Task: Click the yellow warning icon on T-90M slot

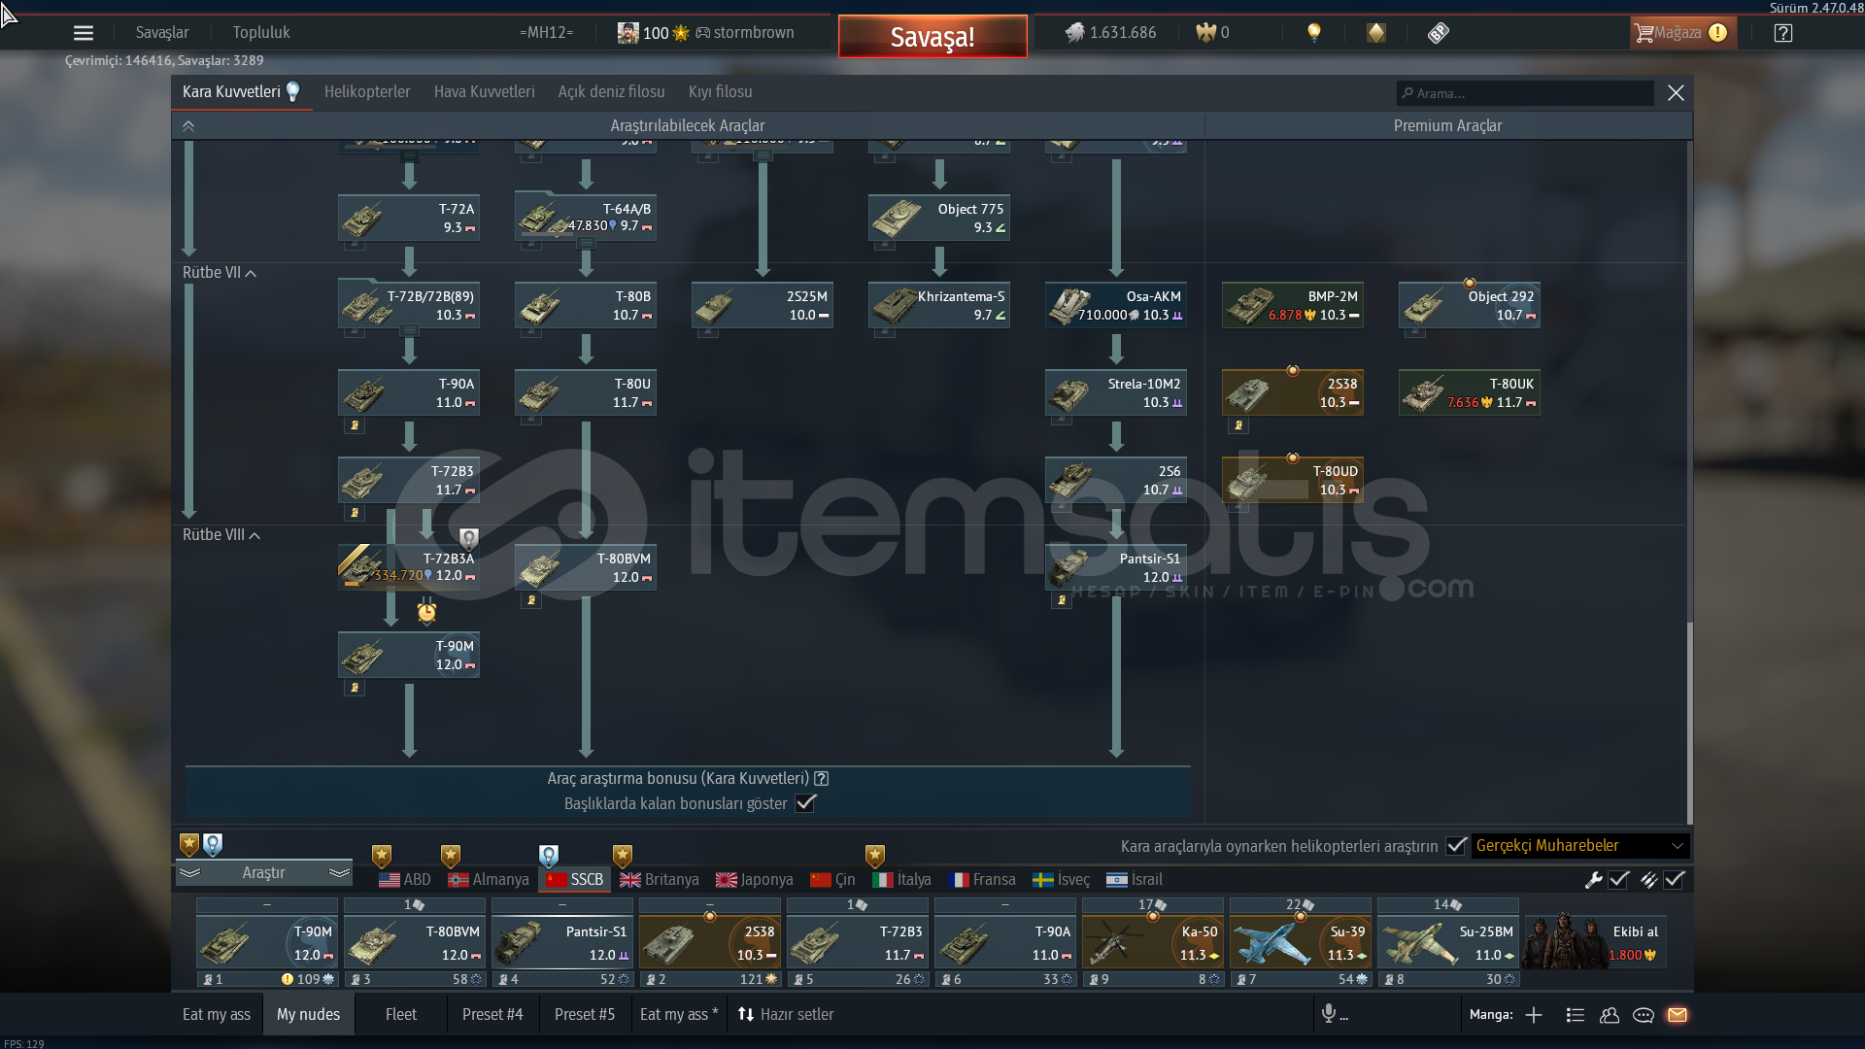Action: [288, 979]
